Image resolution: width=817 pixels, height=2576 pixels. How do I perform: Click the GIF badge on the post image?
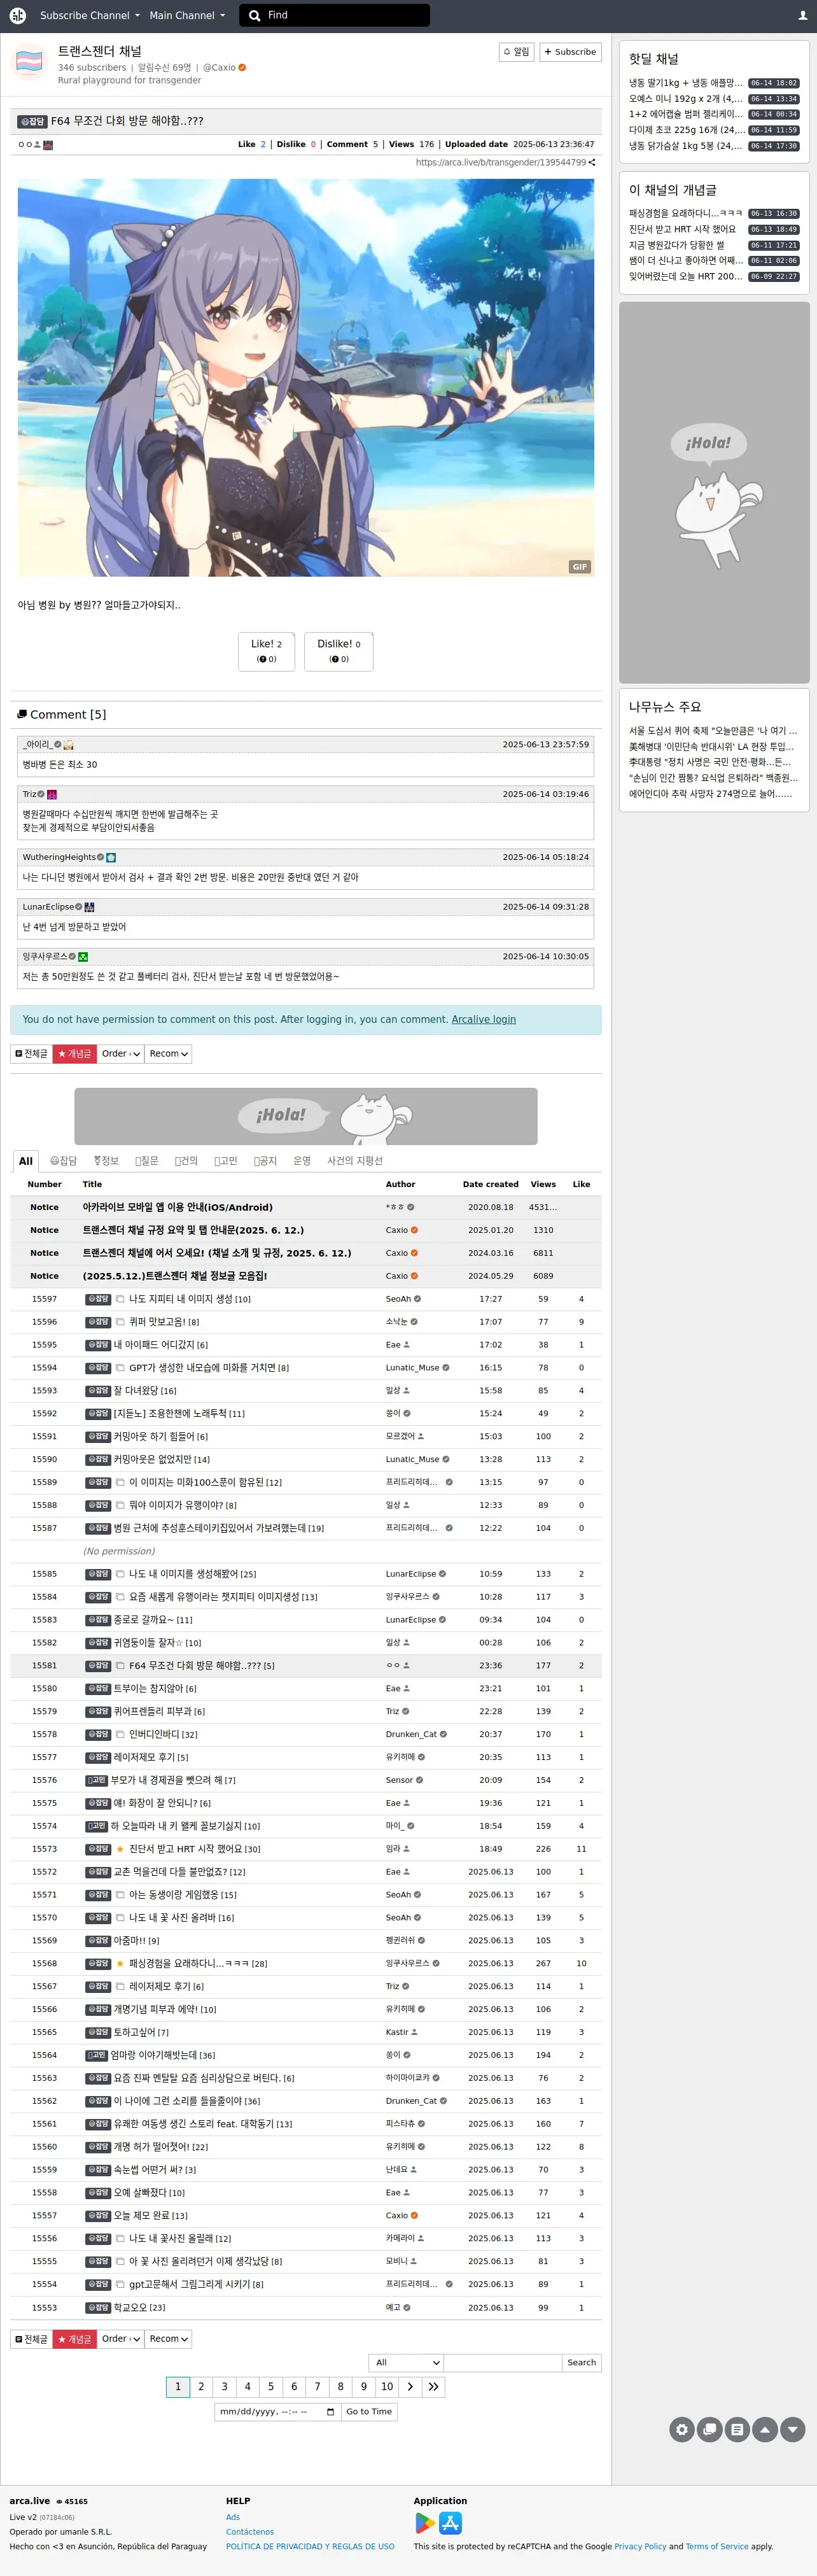(x=580, y=566)
